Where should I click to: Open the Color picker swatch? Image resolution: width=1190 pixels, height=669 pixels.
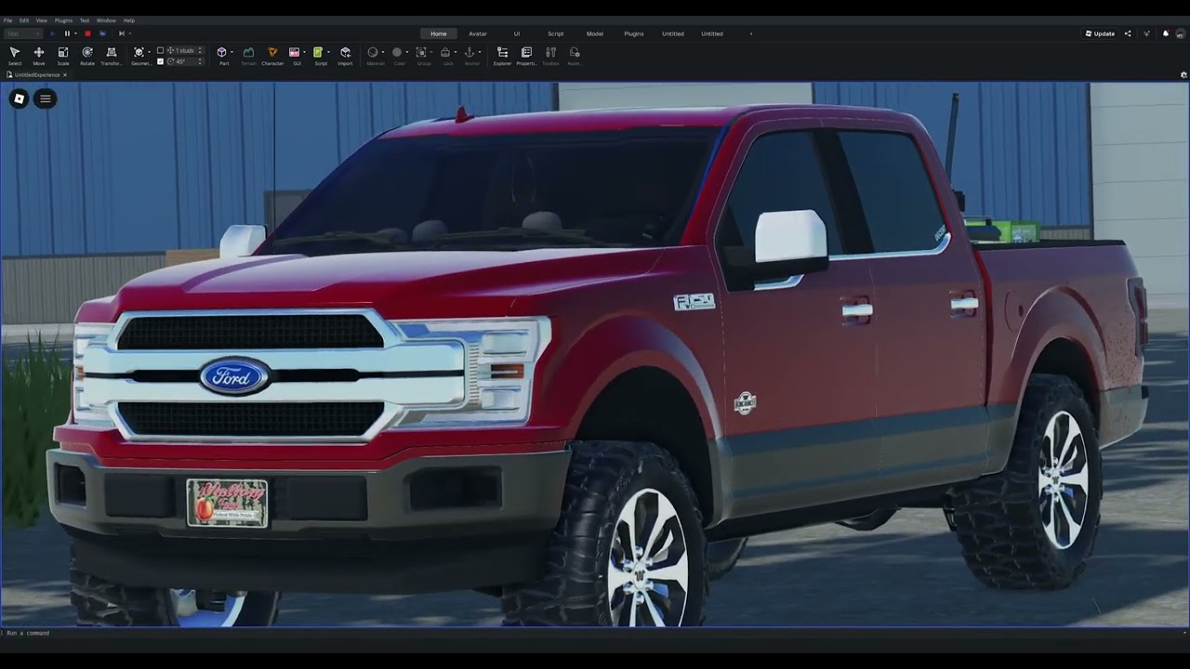pyautogui.click(x=397, y=53)
